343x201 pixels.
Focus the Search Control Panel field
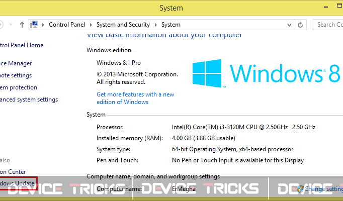point(328,25)
